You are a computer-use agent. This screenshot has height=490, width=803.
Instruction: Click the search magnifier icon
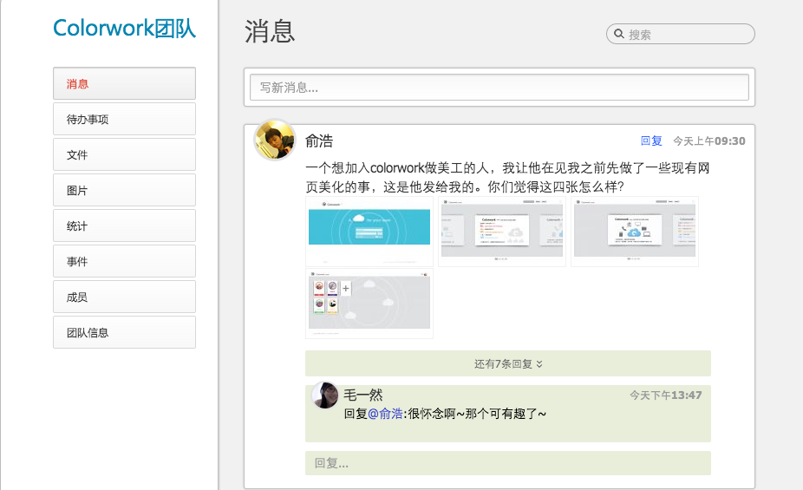tap(618, 34)
